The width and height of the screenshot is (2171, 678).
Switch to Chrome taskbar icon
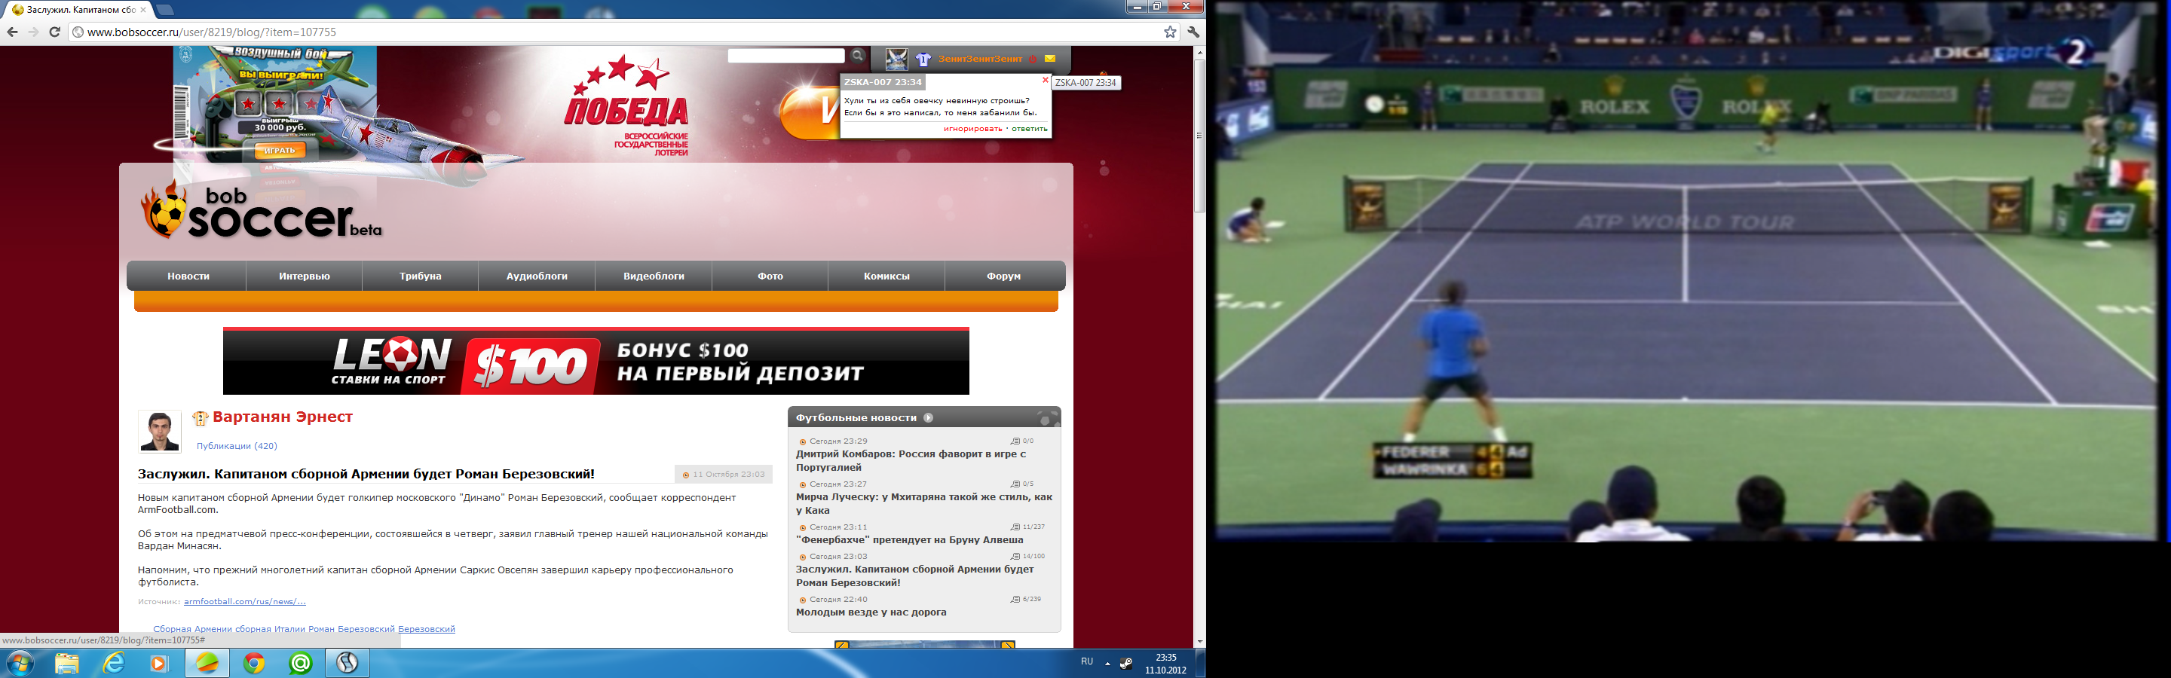[254, 664]
